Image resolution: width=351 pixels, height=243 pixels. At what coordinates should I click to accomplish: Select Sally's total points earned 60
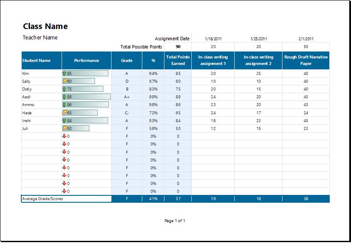(178, 81)
